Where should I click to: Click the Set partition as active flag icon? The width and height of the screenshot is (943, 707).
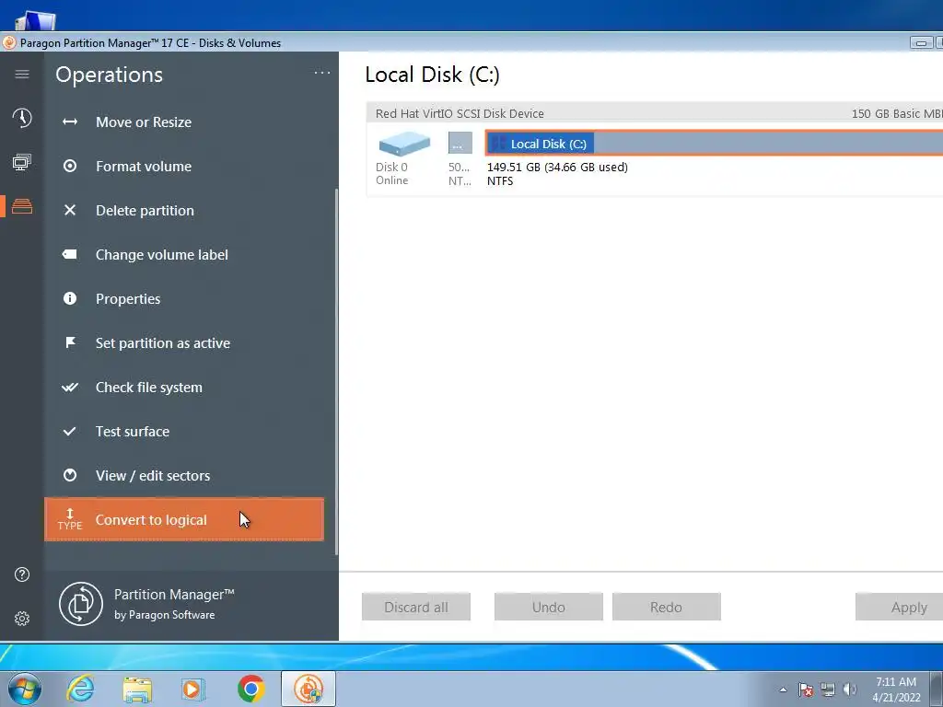70,342
